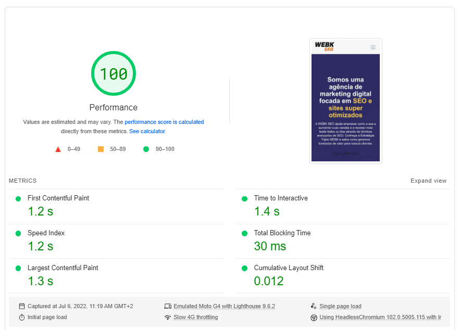The height and width of the screenshot is (330, 473).
Task: Click the HeadlessChromium browser icon
Action: (x=314, y=317)
